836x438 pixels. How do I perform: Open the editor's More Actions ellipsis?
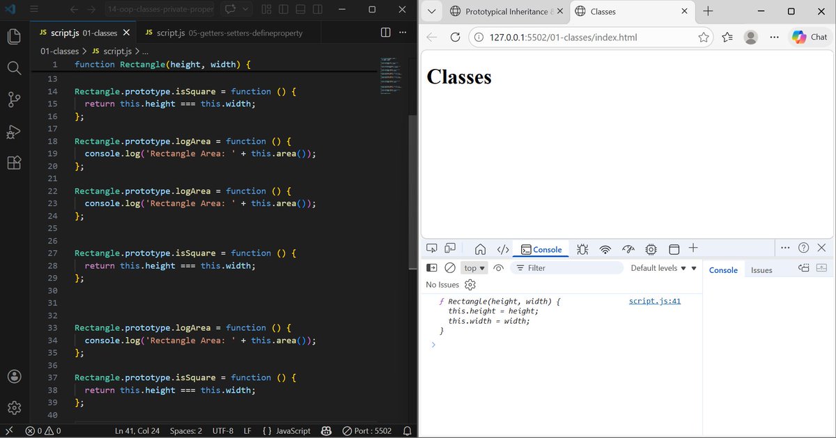(404, 33)
